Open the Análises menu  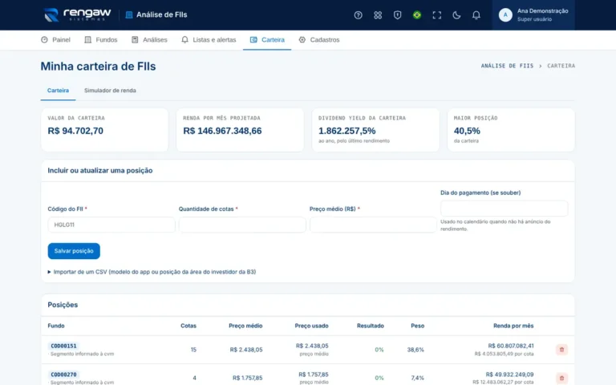tap(149, 39)
